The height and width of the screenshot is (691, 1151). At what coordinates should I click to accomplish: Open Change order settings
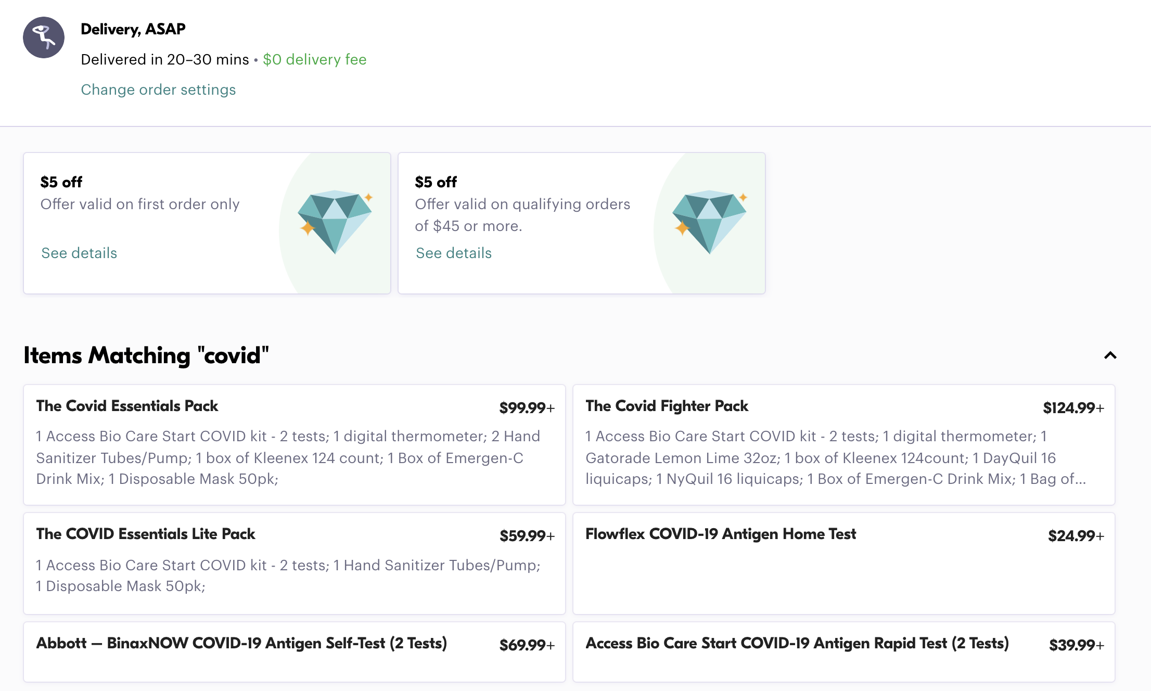(x=158, y=89)
